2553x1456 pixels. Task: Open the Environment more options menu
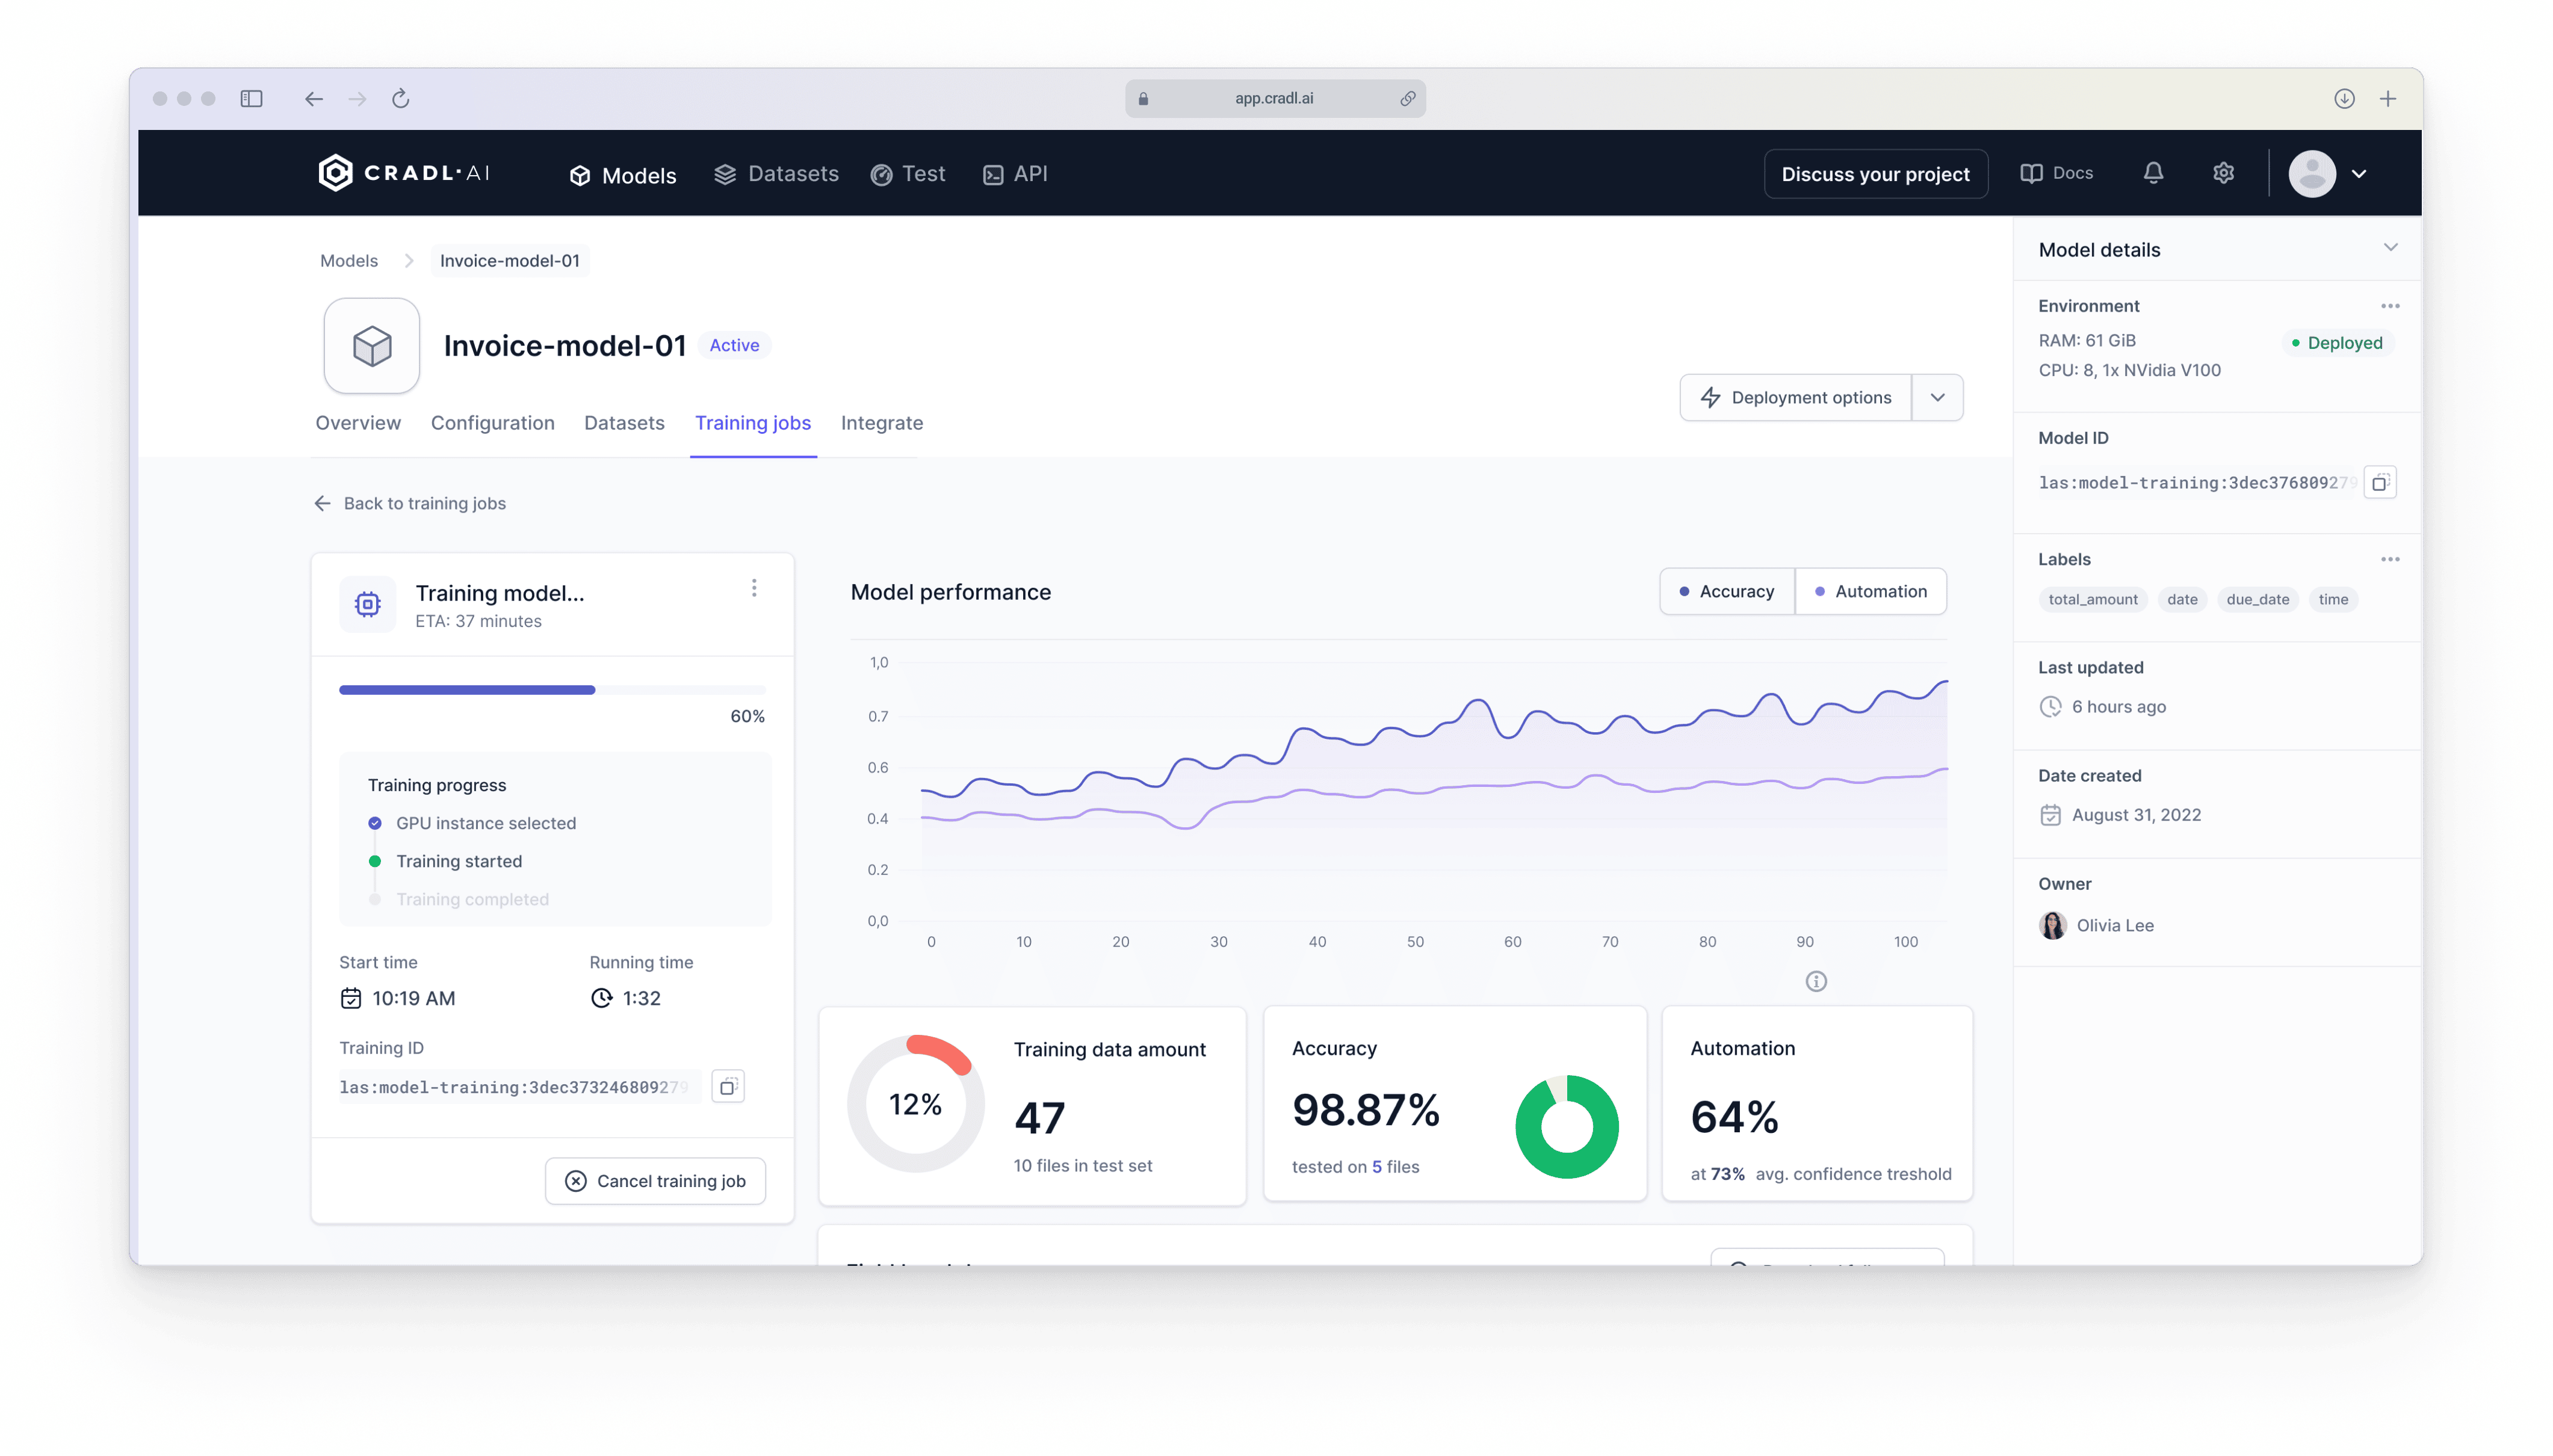pyautogui.click(x=2390, y=306)
